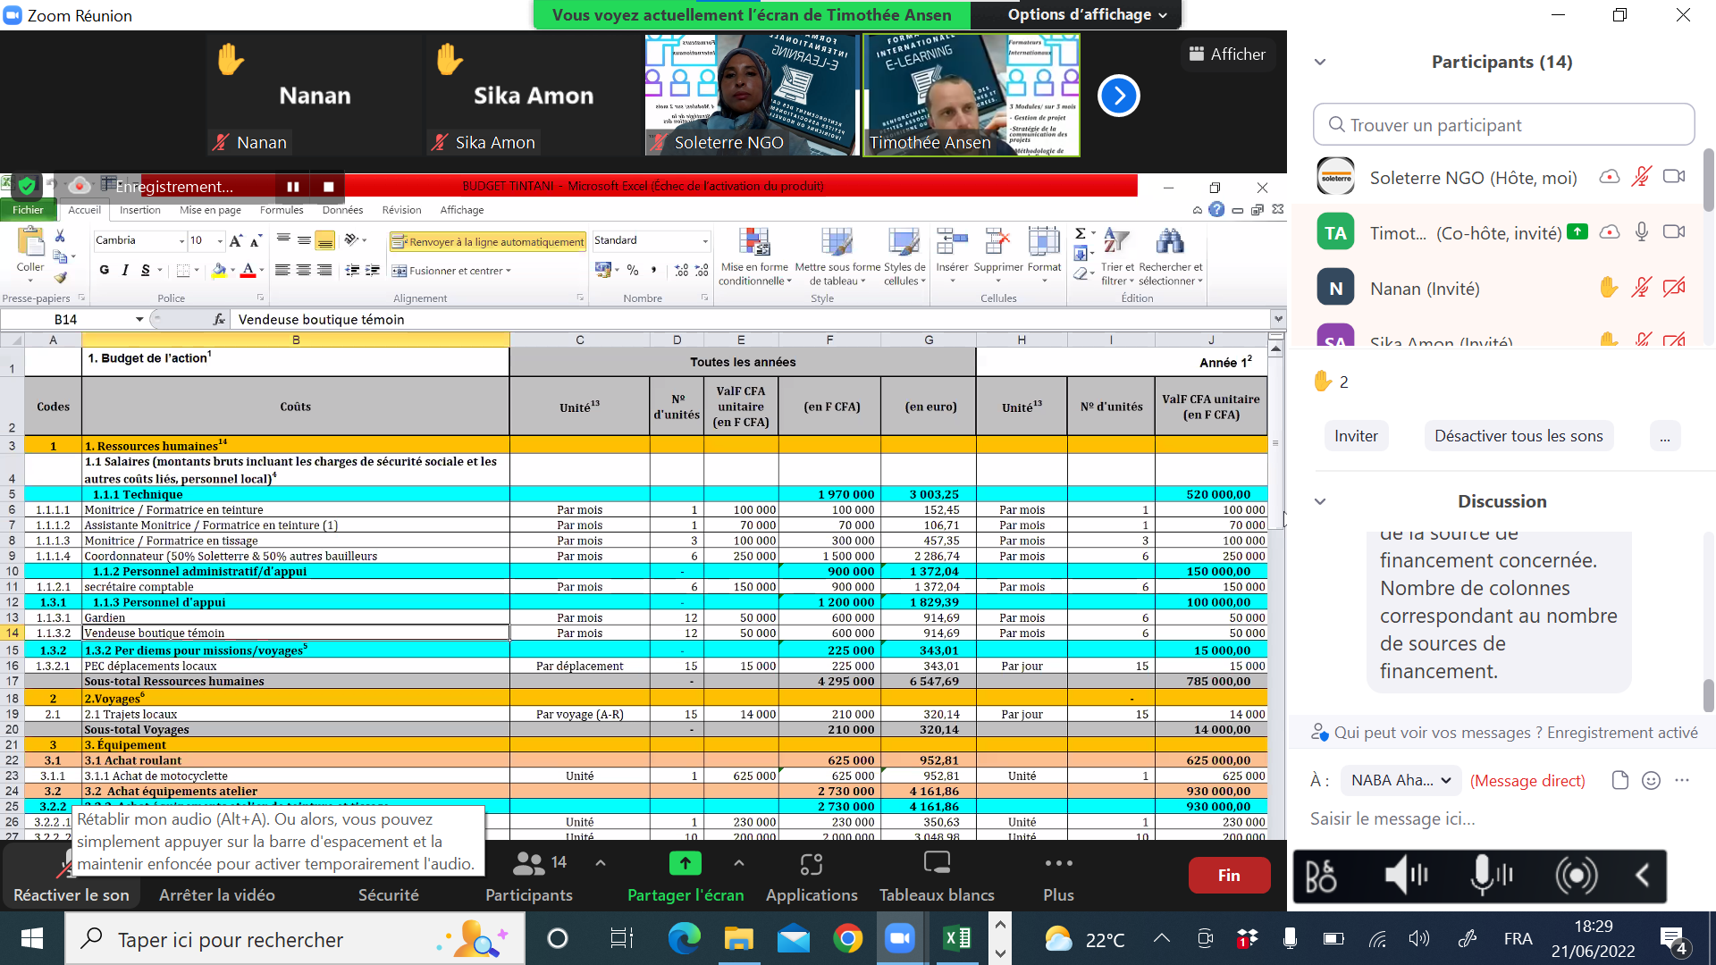Screen dimensions: 1716x965
Task: Open Fusionner et centrer dropdown arrow
Action: coord(509,271)
